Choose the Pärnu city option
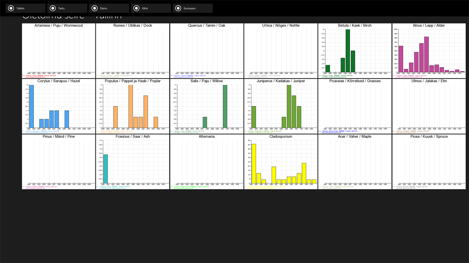This screenshot has height=263, width=469. point(109,8)
